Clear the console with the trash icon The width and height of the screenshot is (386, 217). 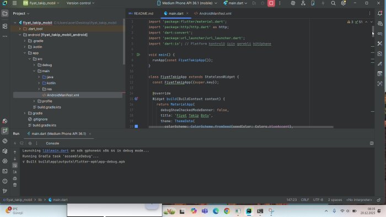tap(15, 185)
